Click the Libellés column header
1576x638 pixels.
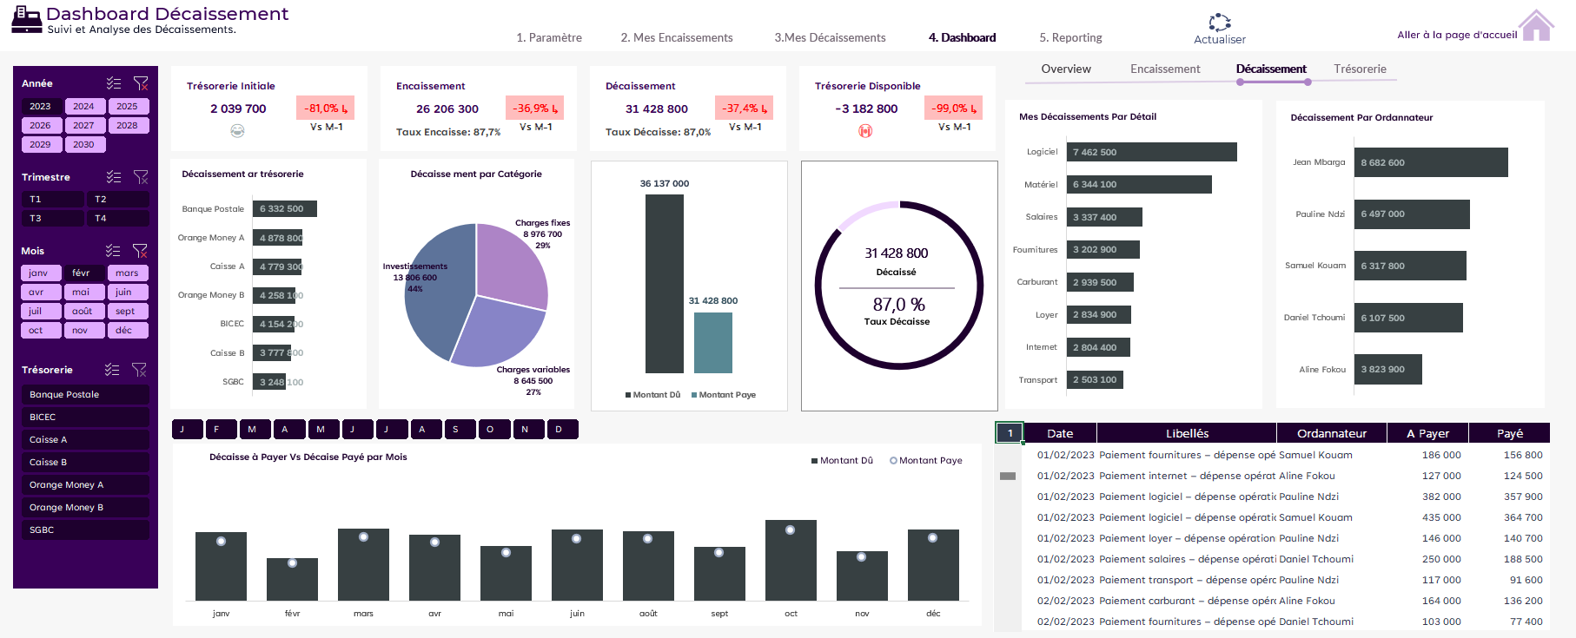(x=1187, y=433)
